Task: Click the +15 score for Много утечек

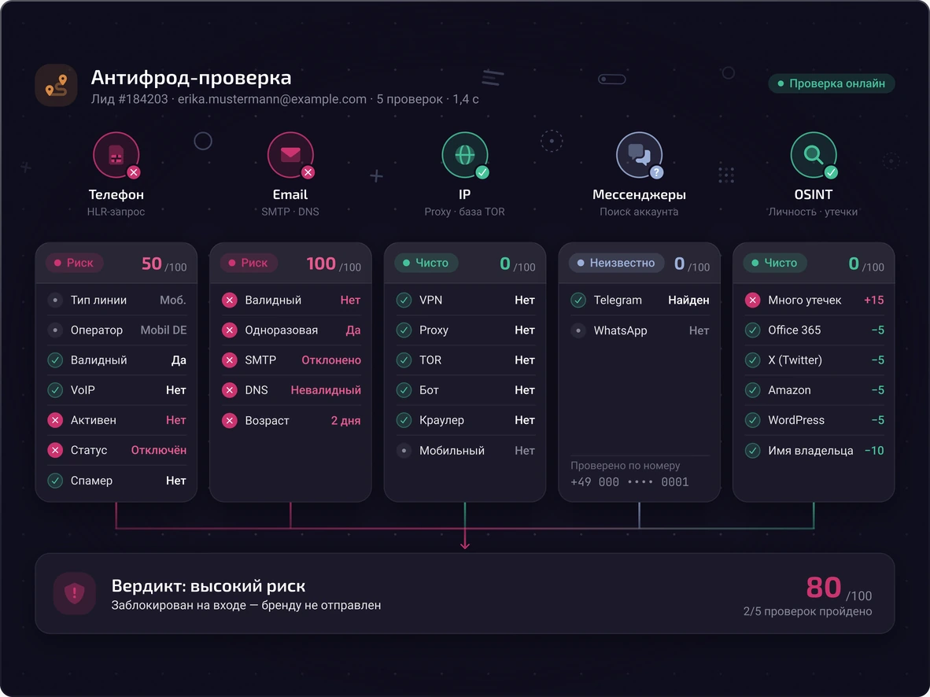Action: click(874, 301)
